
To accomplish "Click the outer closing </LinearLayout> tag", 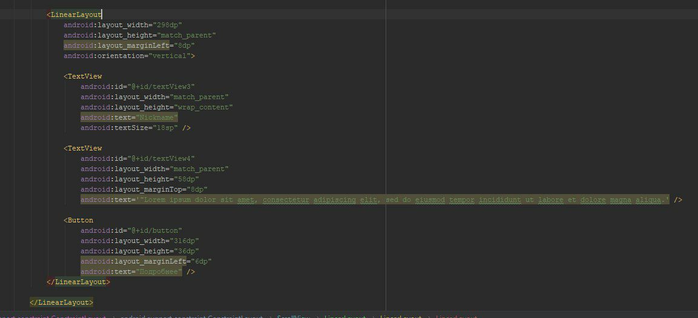I will 61,302.
